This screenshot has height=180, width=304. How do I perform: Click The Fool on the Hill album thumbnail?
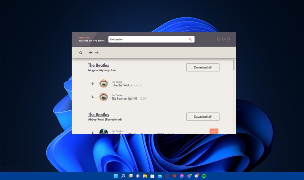pyautogui.click(x=104, y=97)
